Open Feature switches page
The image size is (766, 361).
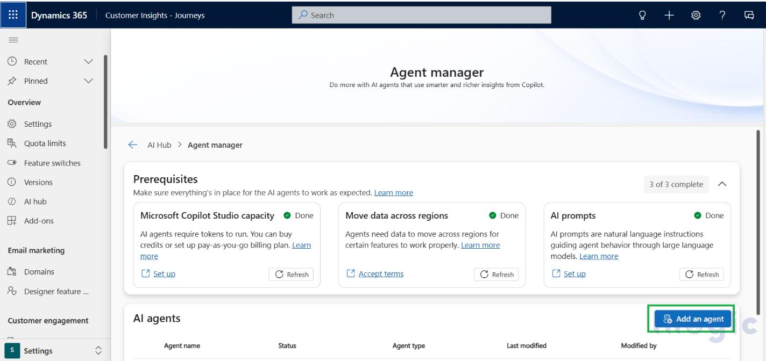52,163
